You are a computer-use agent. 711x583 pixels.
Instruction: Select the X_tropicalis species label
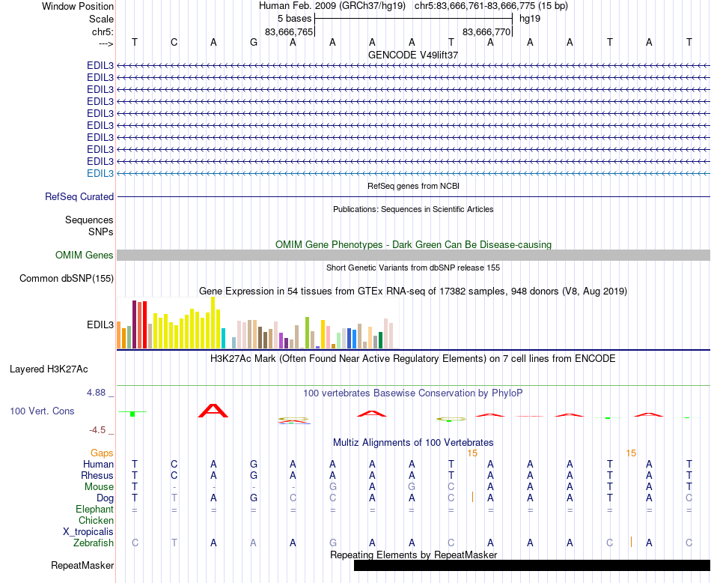tap(88, 532)
